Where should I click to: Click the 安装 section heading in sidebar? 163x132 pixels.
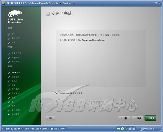click(x=10, y=47)
